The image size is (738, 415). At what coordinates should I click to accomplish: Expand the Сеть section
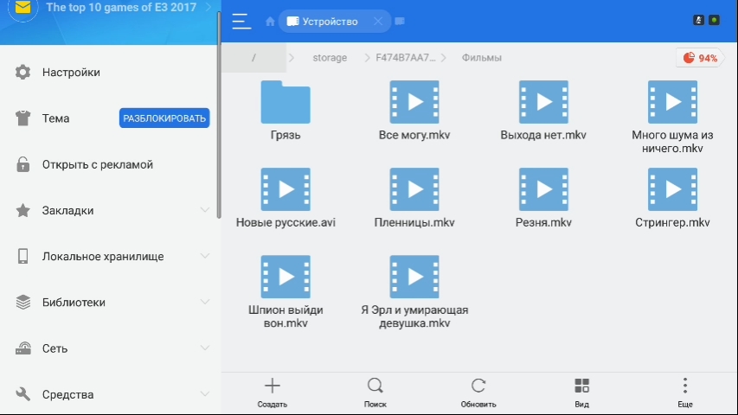(x=205, y=348)
